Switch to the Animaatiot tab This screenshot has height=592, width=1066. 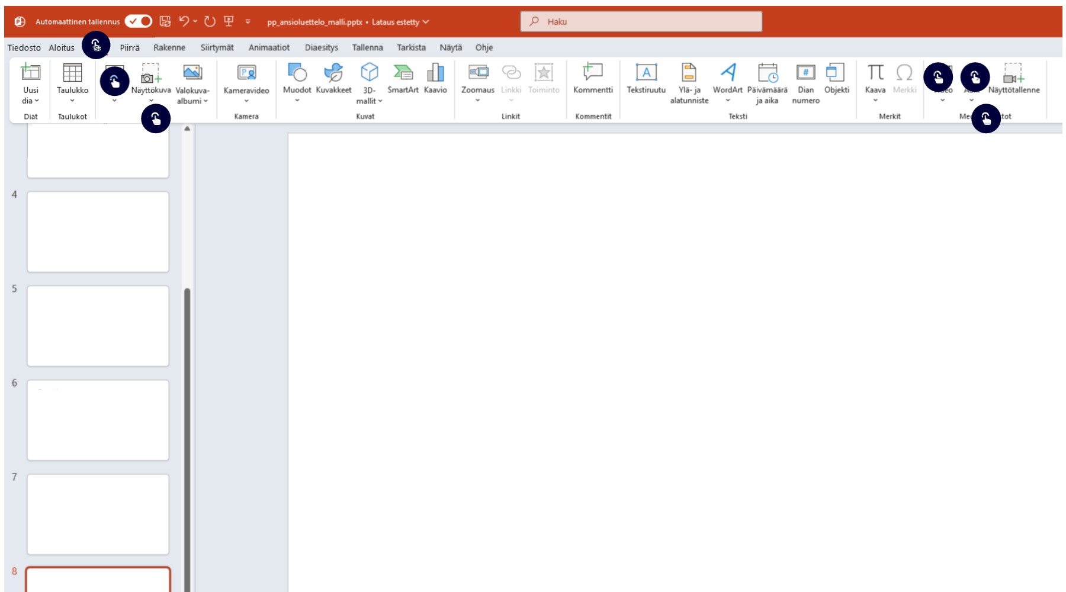(269, 47)
